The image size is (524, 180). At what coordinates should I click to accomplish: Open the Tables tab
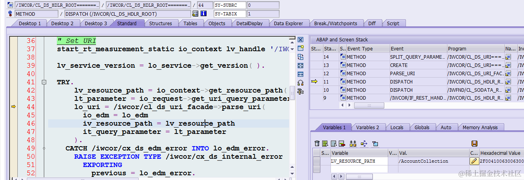[190, 23]
